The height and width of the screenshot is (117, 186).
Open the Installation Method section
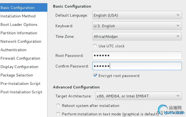coord(23,16)
